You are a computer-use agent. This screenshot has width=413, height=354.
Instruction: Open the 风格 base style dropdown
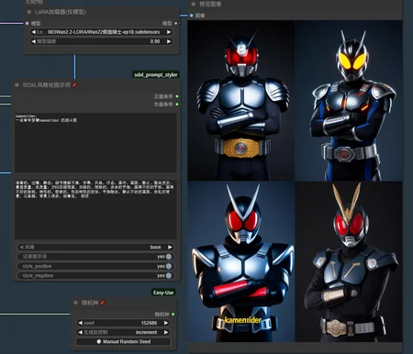pos(95,247)
